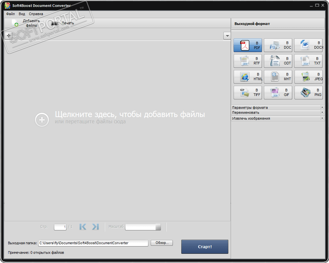Screen dimensions: 329x263
Task: Open the Файл menu
Action: 11,14
